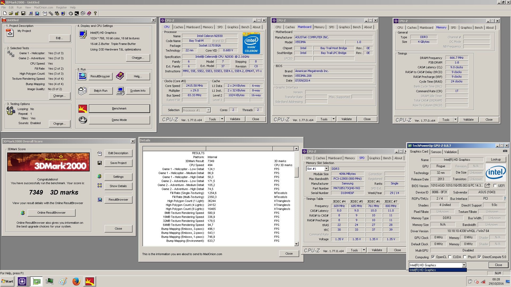
Task: Open Caches tab in CPU-Z CPU window
Action: (178, 27)
